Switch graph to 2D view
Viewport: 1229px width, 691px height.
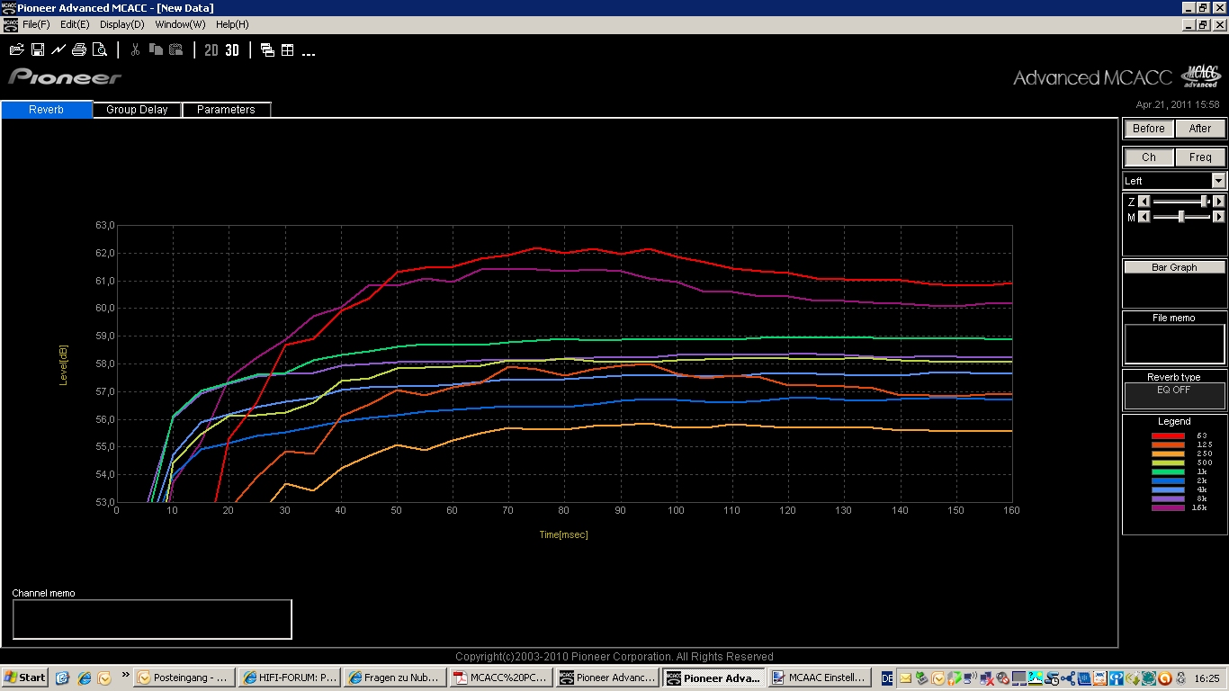pos(211,50)
